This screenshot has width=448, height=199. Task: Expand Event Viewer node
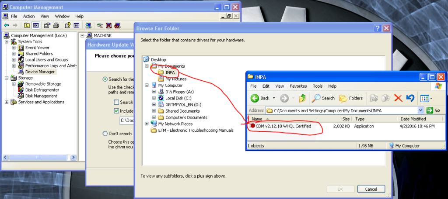pos(14,48)
